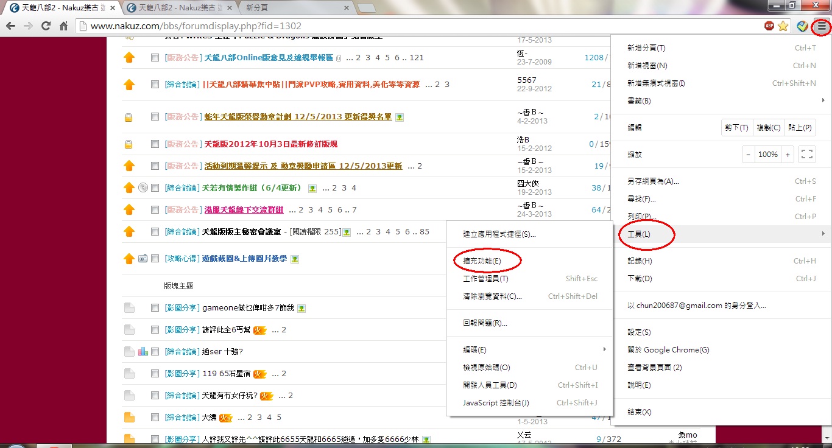Image resolution: width=832 pixels, height=448 pixels.
Task: Tick checkbox beside 天龍版2012年10月3日最新修訂版規 thread
Action: pos(155,144)
